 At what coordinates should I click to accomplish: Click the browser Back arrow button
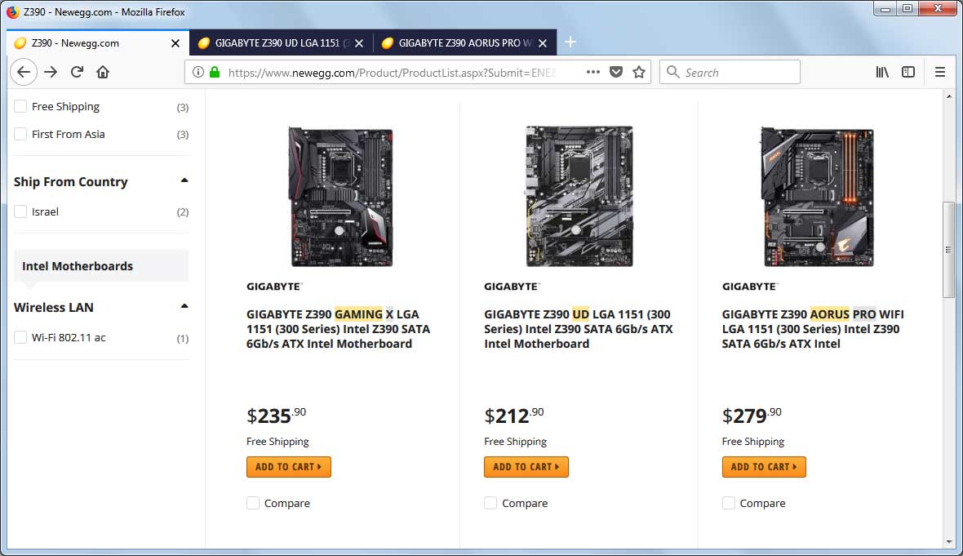coord(24,72)
